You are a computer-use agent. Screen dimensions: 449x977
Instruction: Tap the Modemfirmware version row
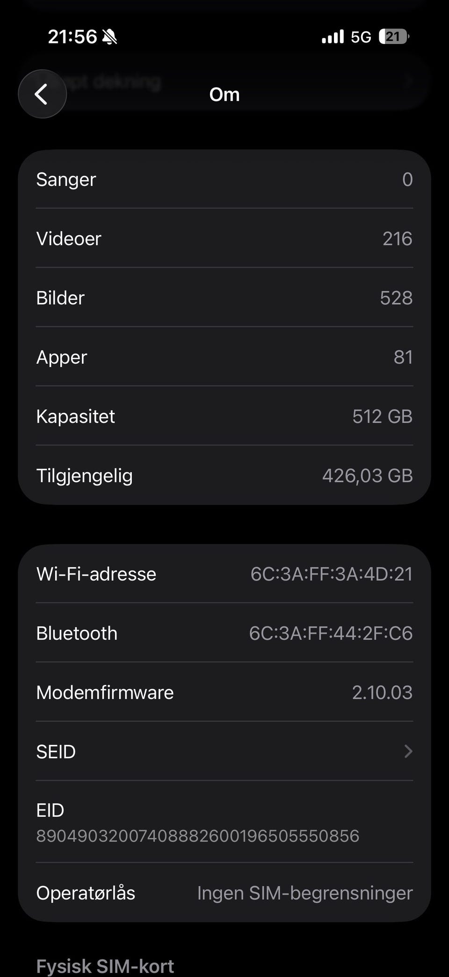[x=224, y=692]
